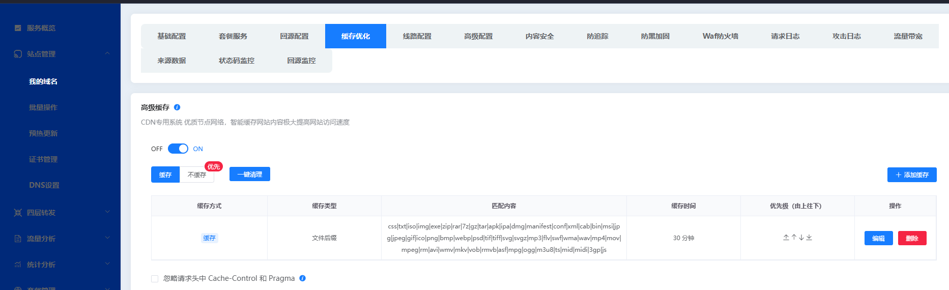
Task: Click the 添加缓存 button
Action: coord(912,175)
